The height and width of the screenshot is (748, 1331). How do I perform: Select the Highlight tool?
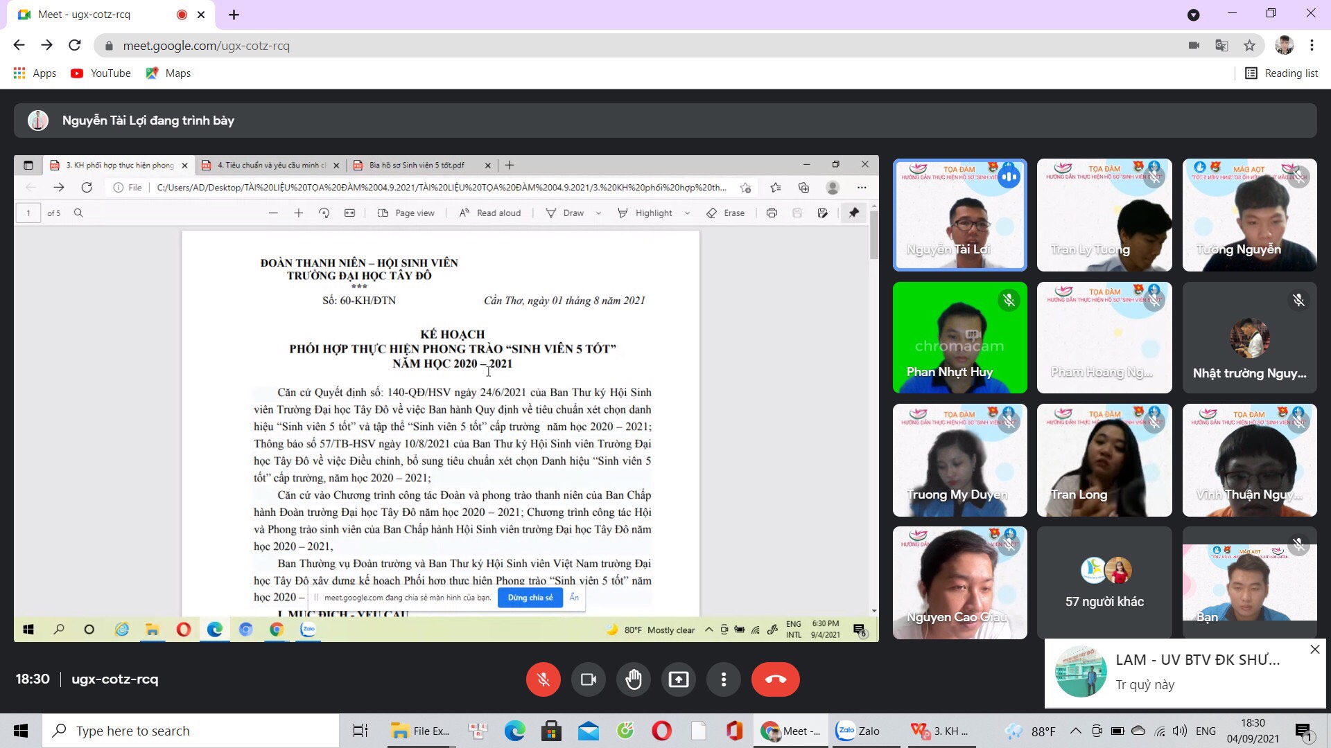pos(645,213)
